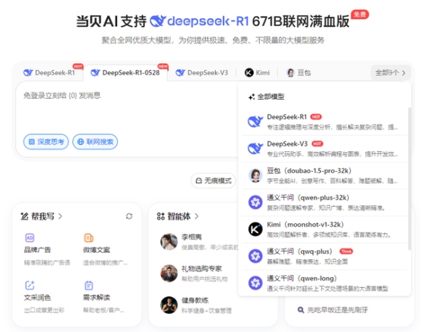Image resolution: width=421 pixels, height=332 pixels.
Task: Toggle the 联网搜索 web search option
Action: coord(95,142)
